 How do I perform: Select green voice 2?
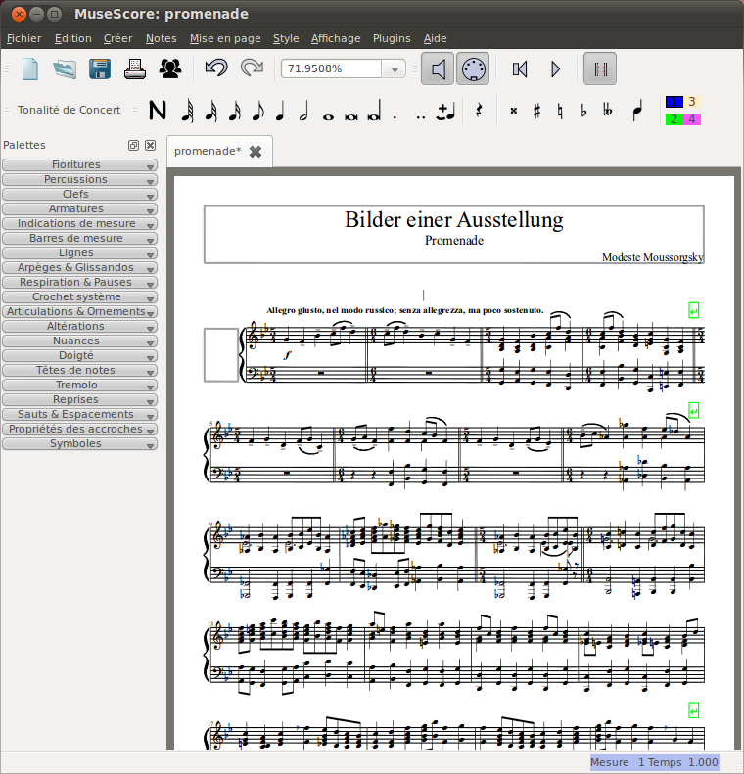(x=674, y=119)
